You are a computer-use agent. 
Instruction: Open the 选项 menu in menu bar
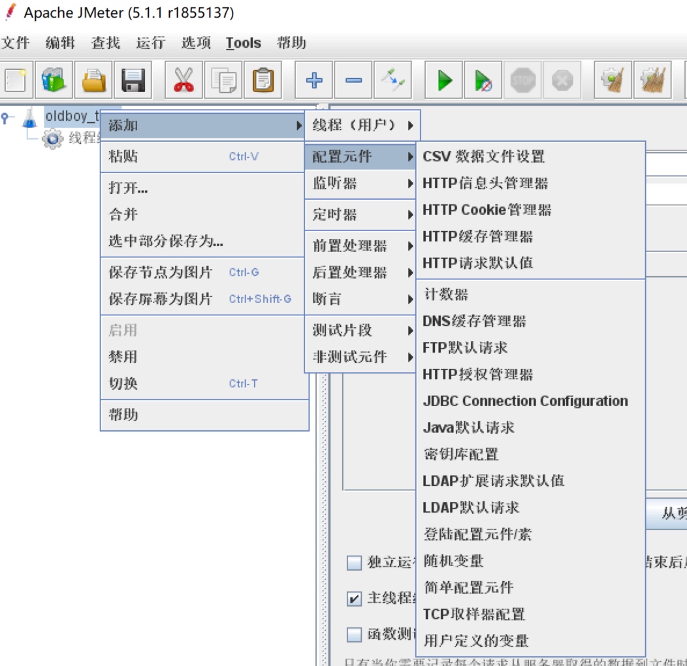[x=196, y=43]
